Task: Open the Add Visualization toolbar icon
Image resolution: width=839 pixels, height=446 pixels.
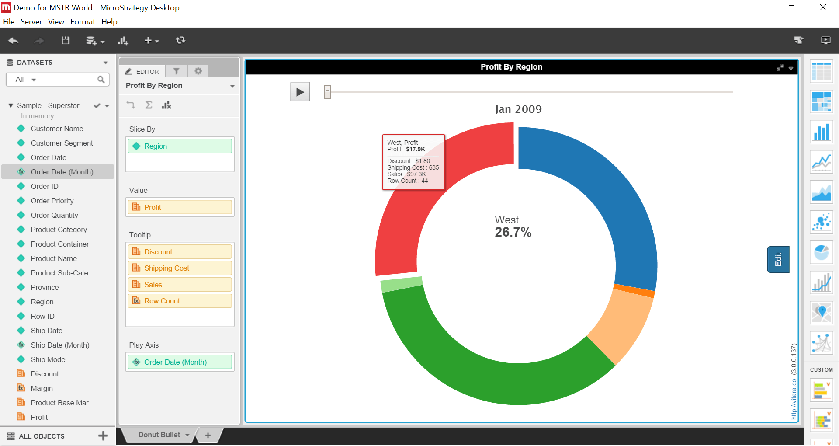Action: click(x=123, y=41)
